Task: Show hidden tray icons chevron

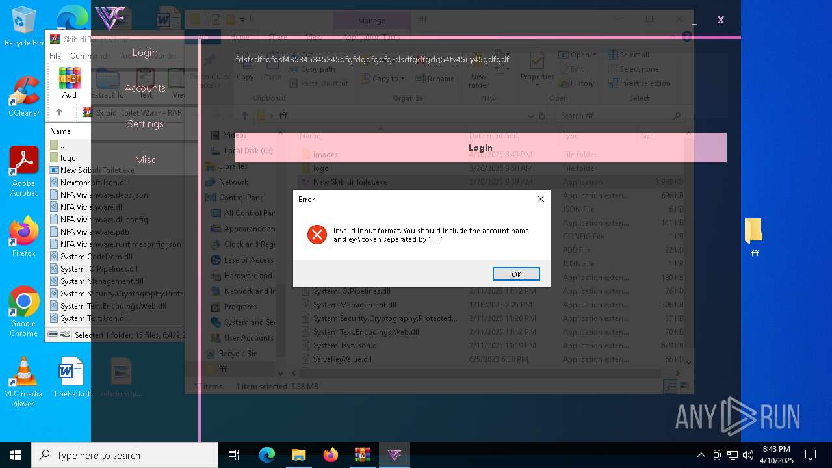Action: click(x=701, y=455)
